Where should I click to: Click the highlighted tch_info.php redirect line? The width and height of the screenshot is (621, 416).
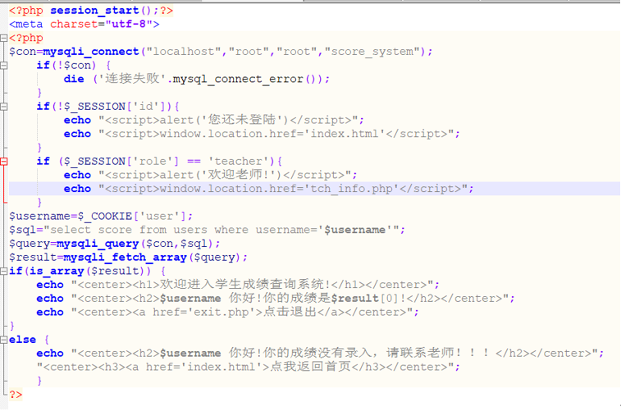[268, 189]
